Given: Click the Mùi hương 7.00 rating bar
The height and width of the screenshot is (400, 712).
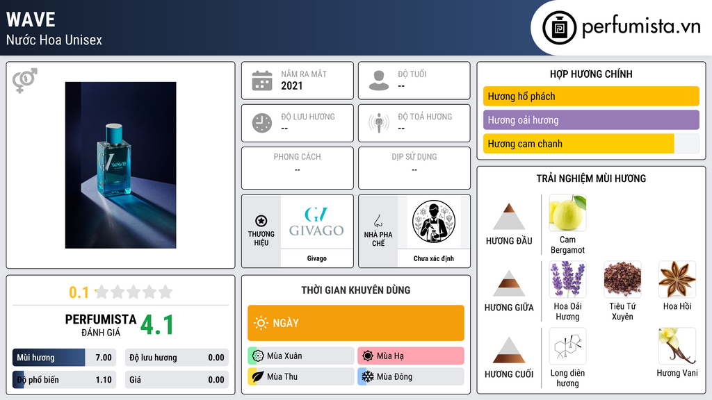Looking at the screenshot, I should coord(65,358).
